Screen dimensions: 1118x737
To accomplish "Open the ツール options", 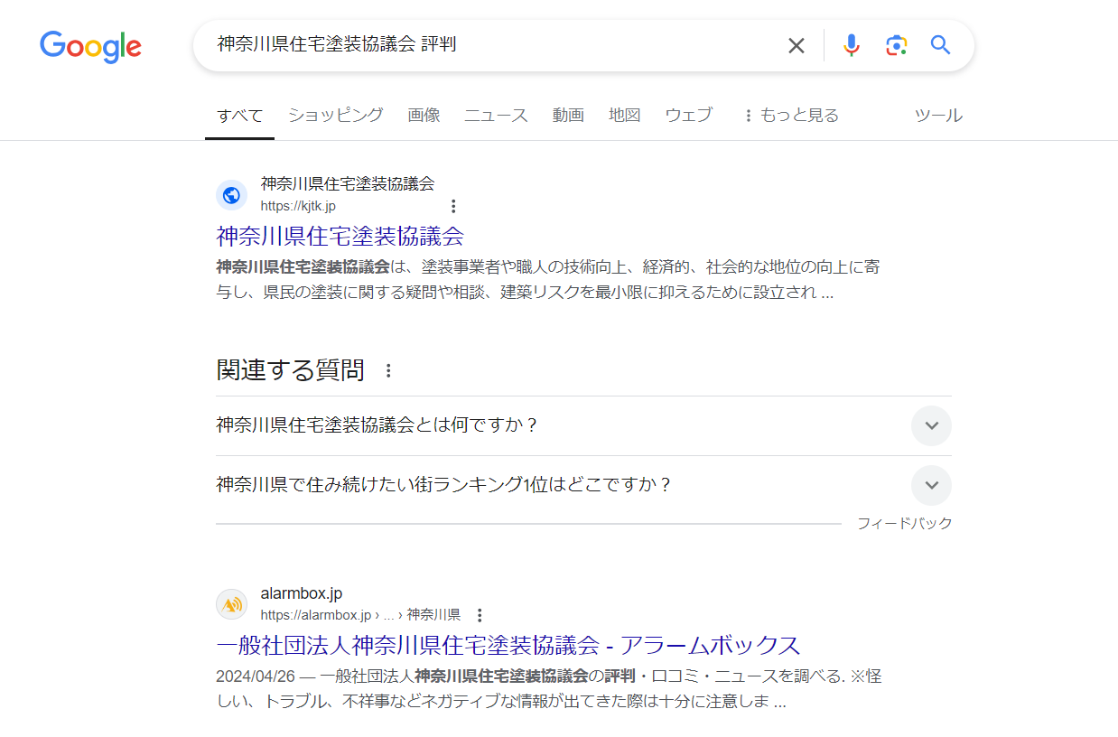I will 938,116.
